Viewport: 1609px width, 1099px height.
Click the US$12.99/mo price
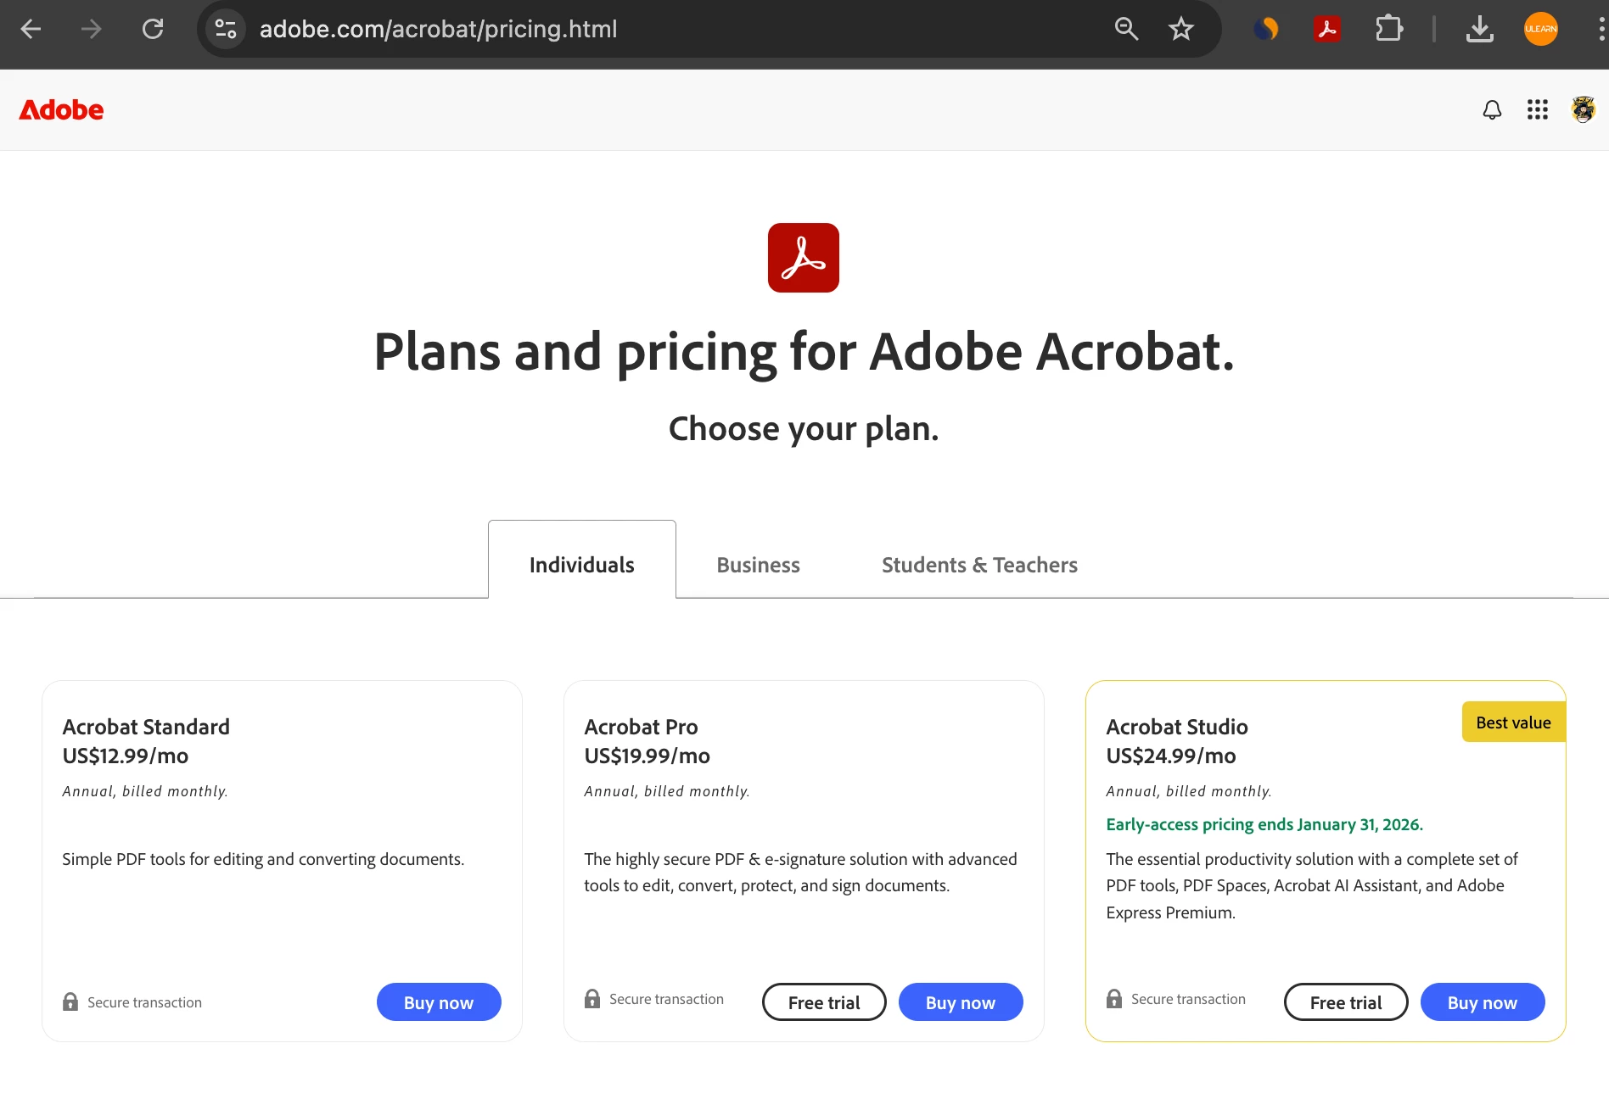126,756
